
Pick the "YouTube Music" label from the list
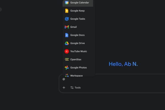(x=78, y=51)
